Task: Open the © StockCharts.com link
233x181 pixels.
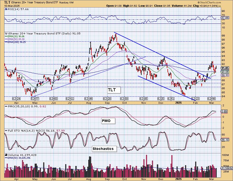Action: [x=209, y=2]
